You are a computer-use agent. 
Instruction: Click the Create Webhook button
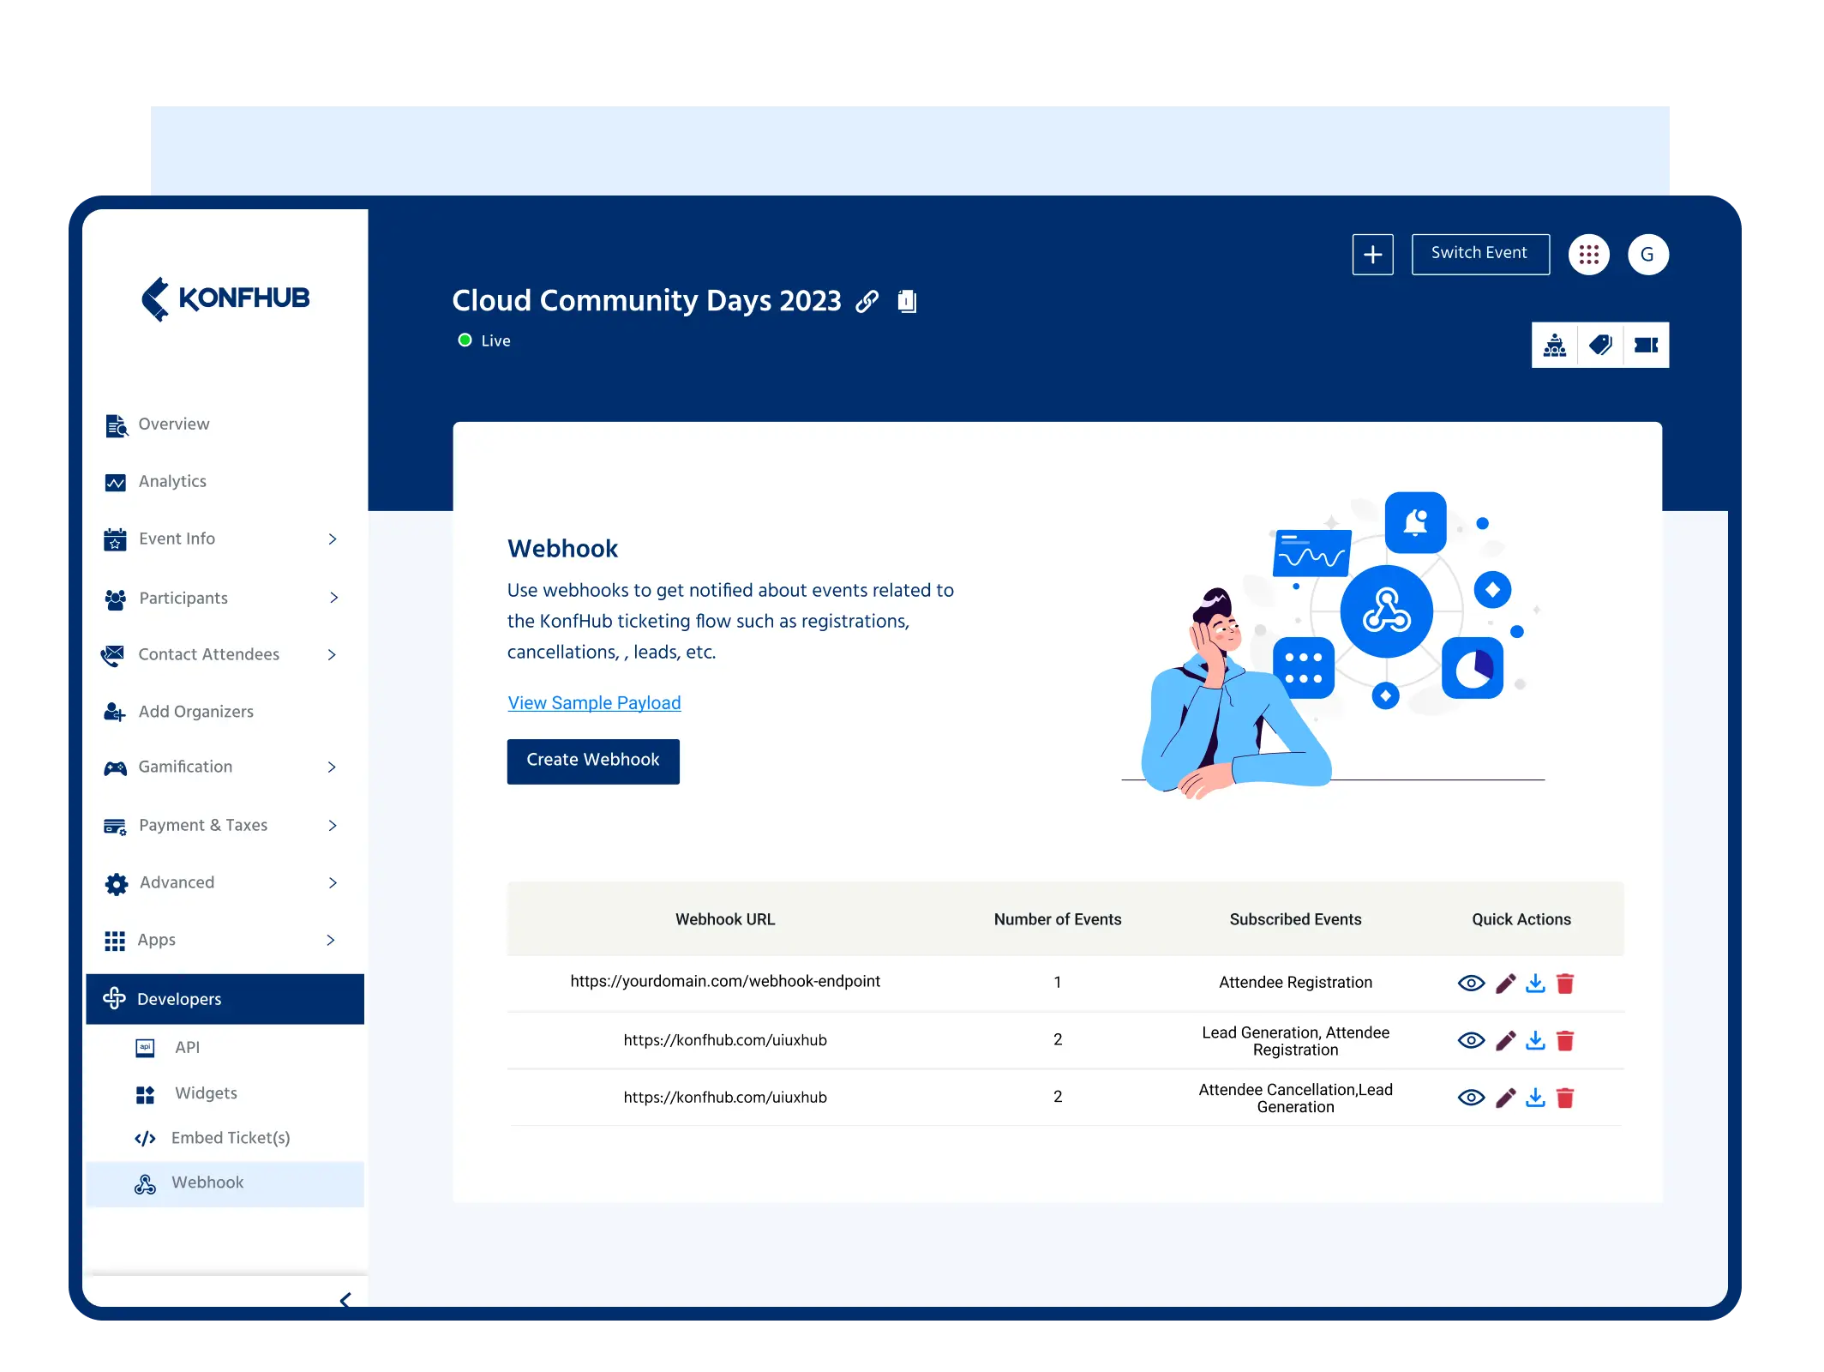[x=592, y=760]
